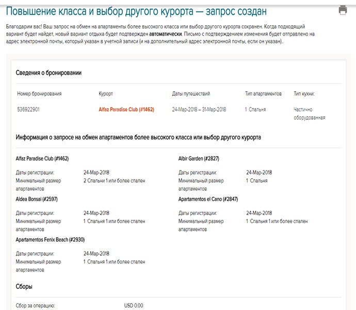Click the "Apartamentos el Cano (#2847)" resort name
This screenshot has width=356, height=310.
click(208, 199)
